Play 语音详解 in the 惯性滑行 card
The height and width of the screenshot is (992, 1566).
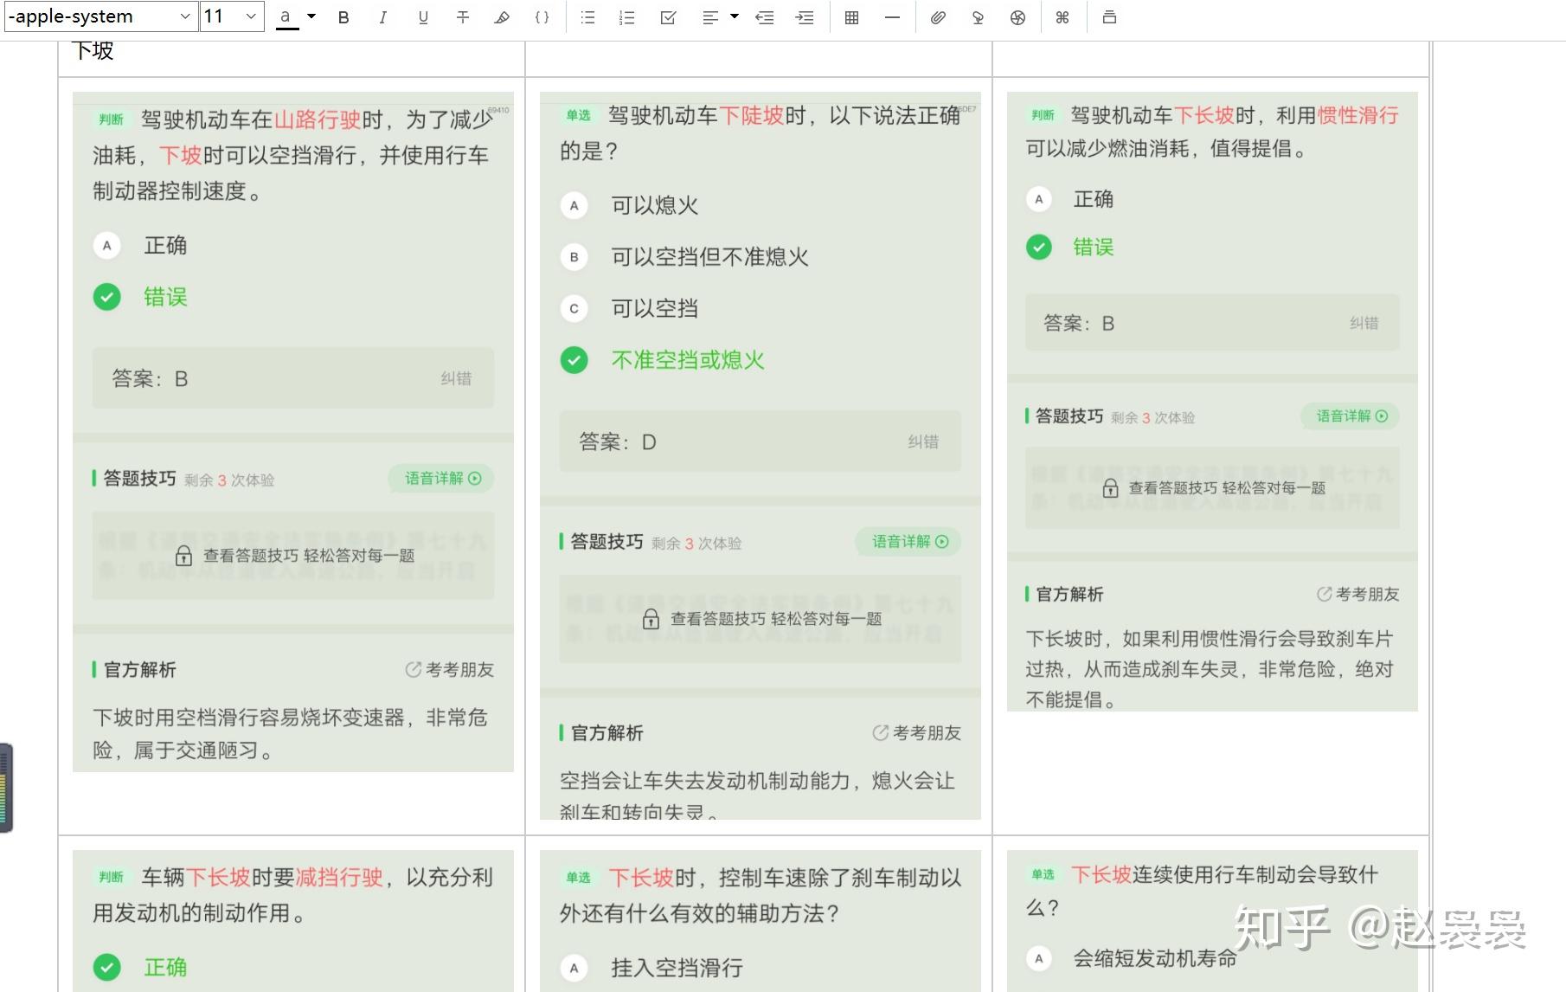coord(1351,416)
